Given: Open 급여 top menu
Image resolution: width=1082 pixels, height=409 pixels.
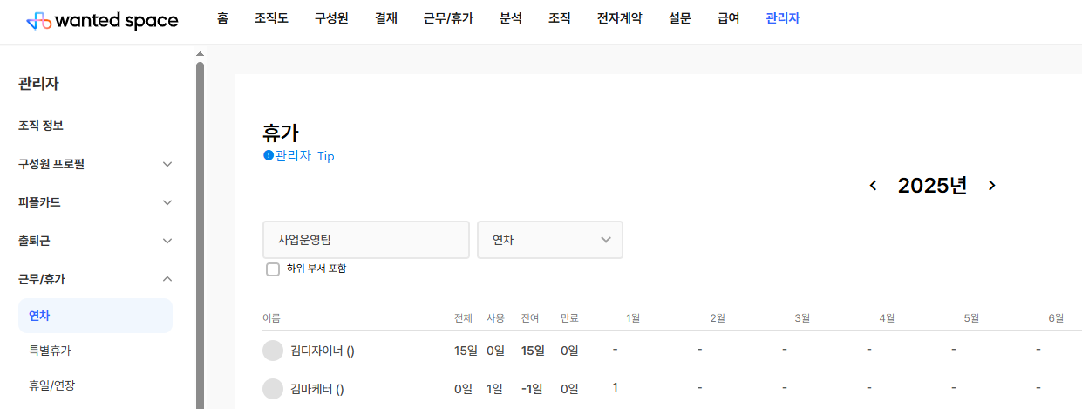Looking at the screenshot, I should [x=728, y=17].
